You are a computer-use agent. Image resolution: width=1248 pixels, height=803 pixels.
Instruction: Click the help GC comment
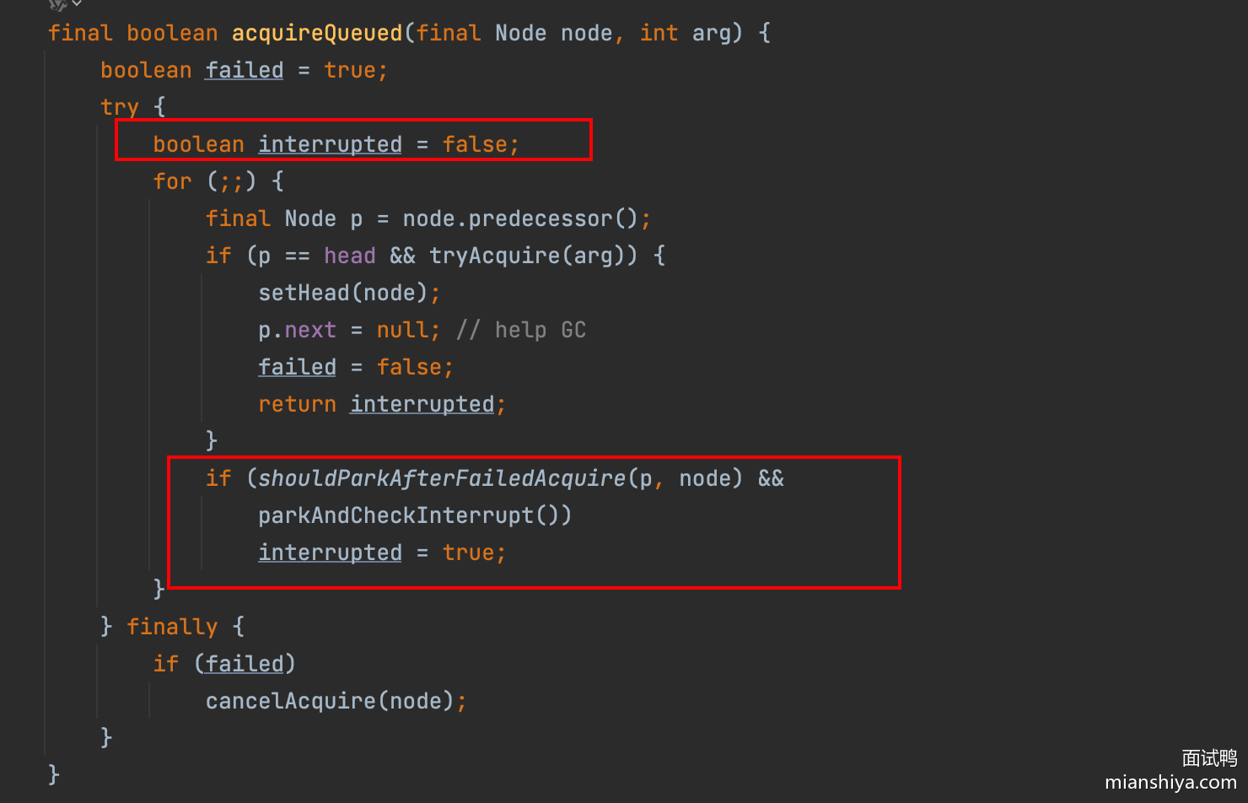(x=521, y=330)
